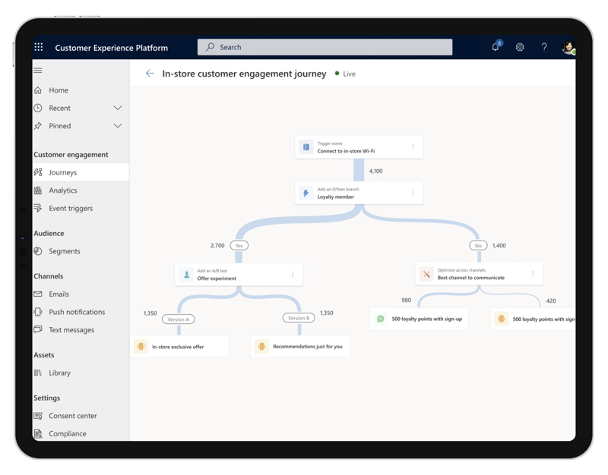Open more options on Offer experiment tile
Viewport: 608px width, 475px height.
point(293,275)
